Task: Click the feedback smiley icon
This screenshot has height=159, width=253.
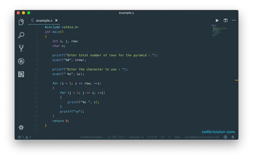Action: pyautogui.click(x=225, y=137)
